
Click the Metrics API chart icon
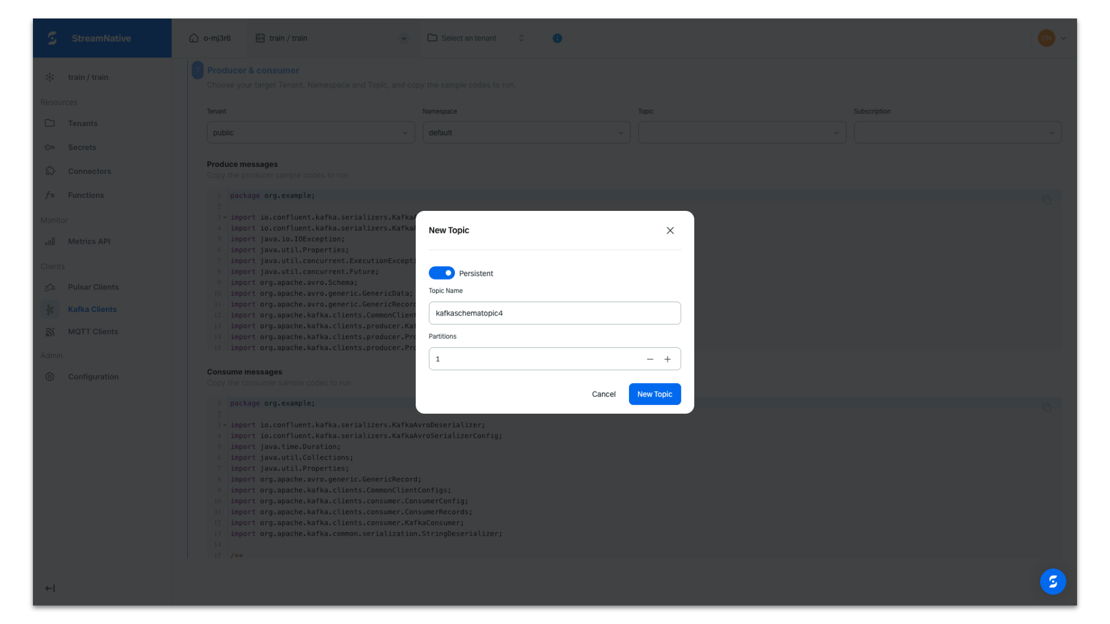[x=50, y=242]
